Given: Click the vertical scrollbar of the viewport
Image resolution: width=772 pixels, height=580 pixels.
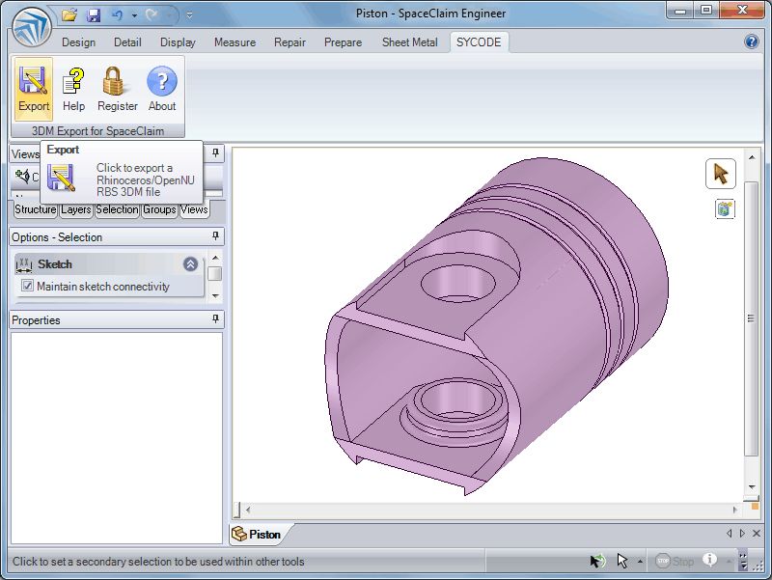Looking at the screenshot, I should tap(752, 318).
